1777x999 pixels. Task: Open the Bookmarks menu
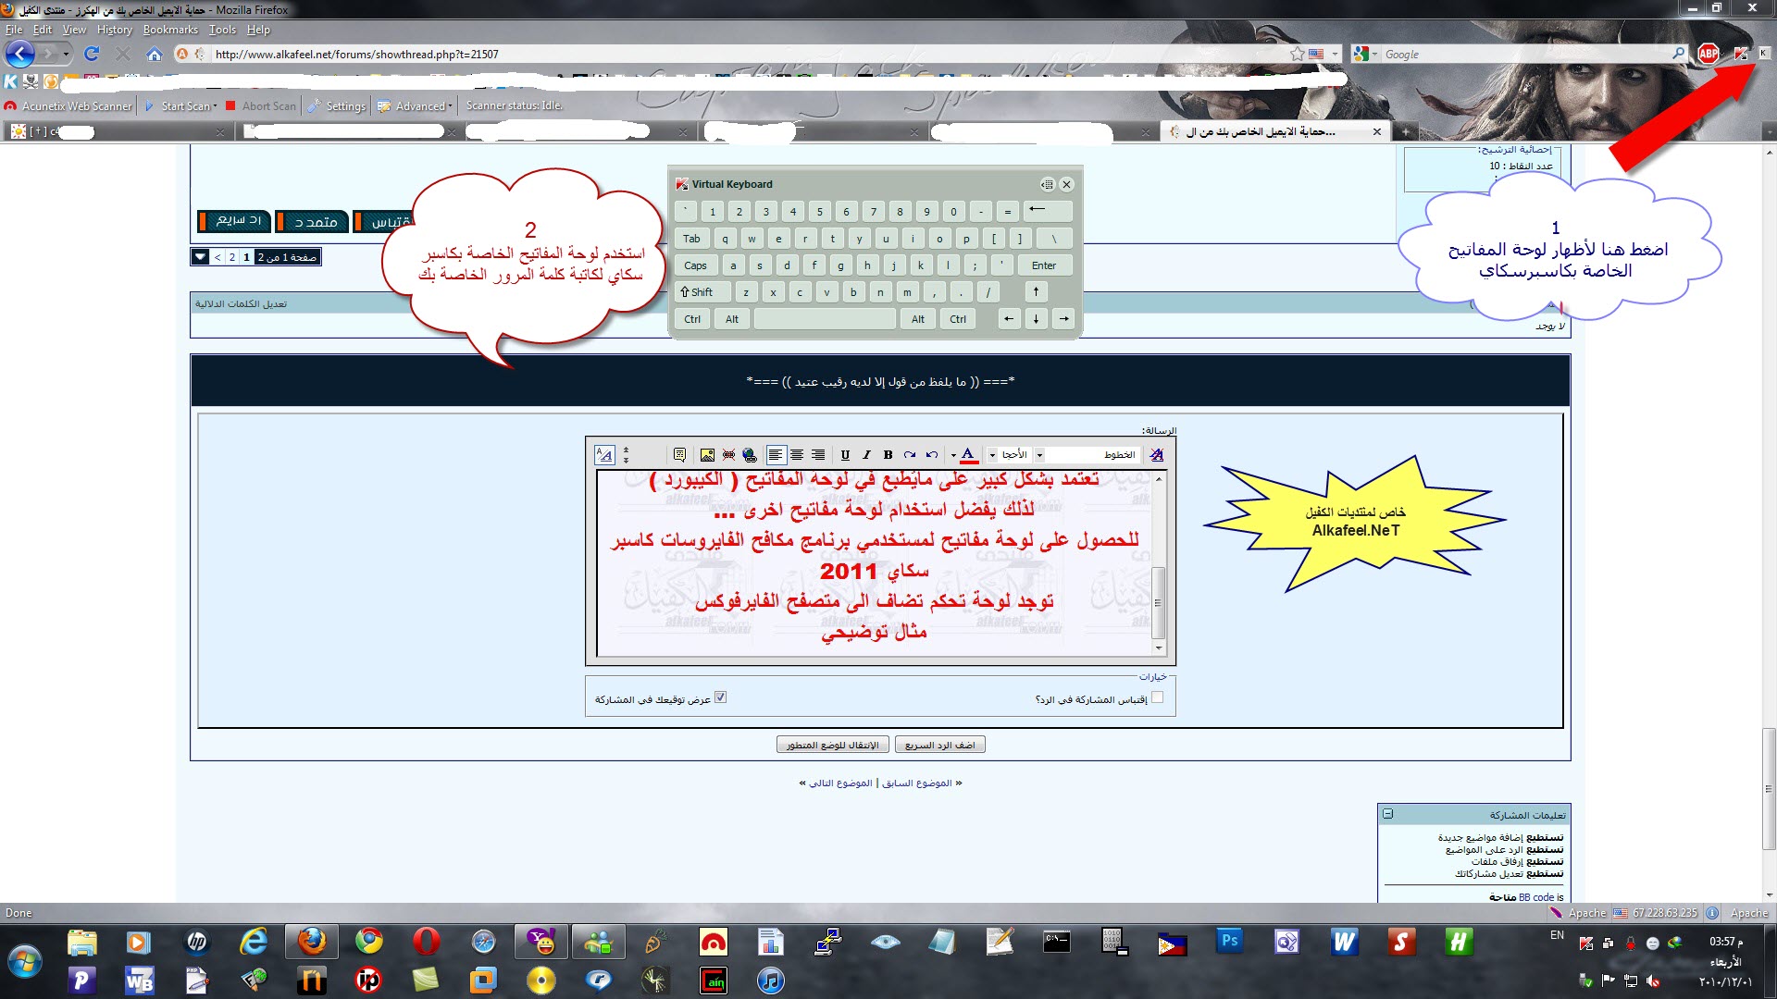pos(169,30)
